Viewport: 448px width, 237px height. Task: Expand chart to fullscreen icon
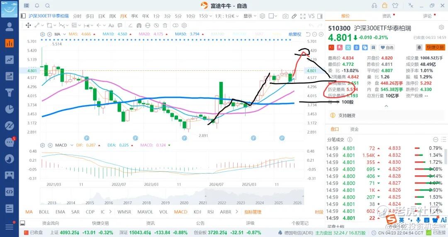tap(303, 16)
